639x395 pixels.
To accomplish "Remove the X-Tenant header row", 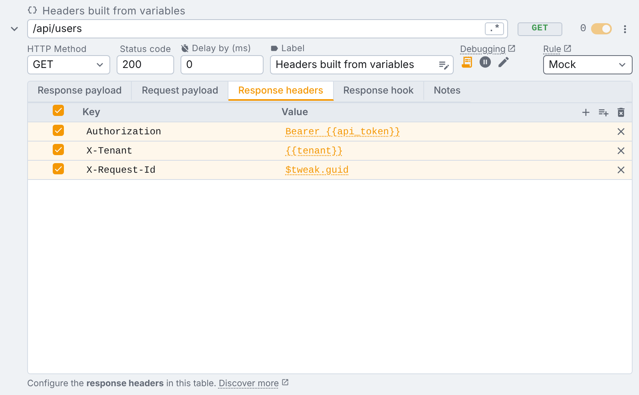I will pos(621,151).
